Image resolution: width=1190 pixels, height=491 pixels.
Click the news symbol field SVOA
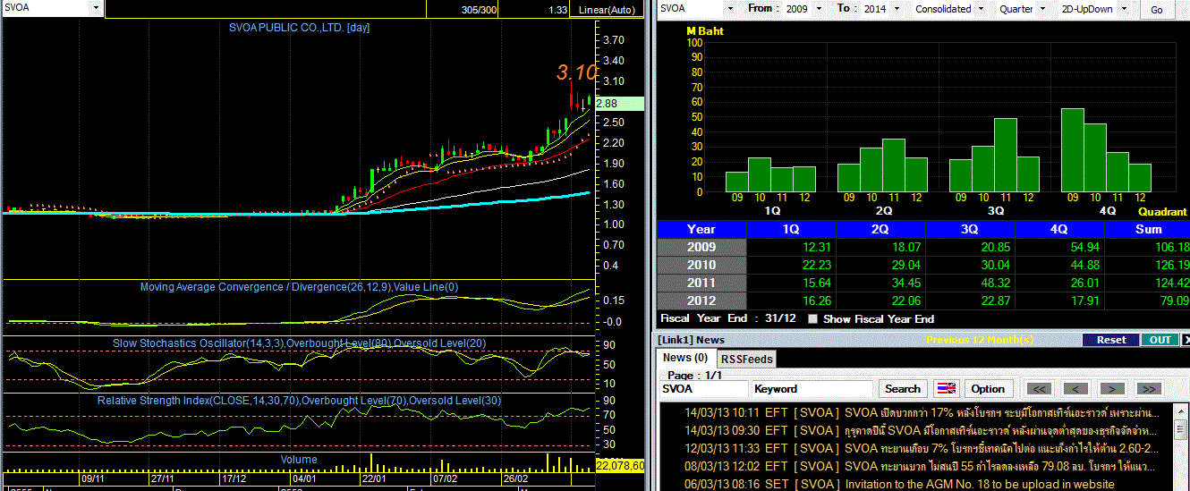pos(703,389)
